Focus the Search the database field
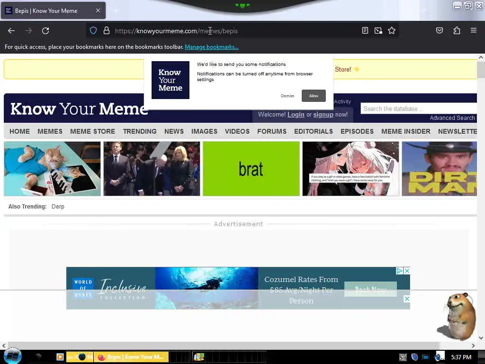Viewport: 485px width, 364px height. click(x=419, y=109)
